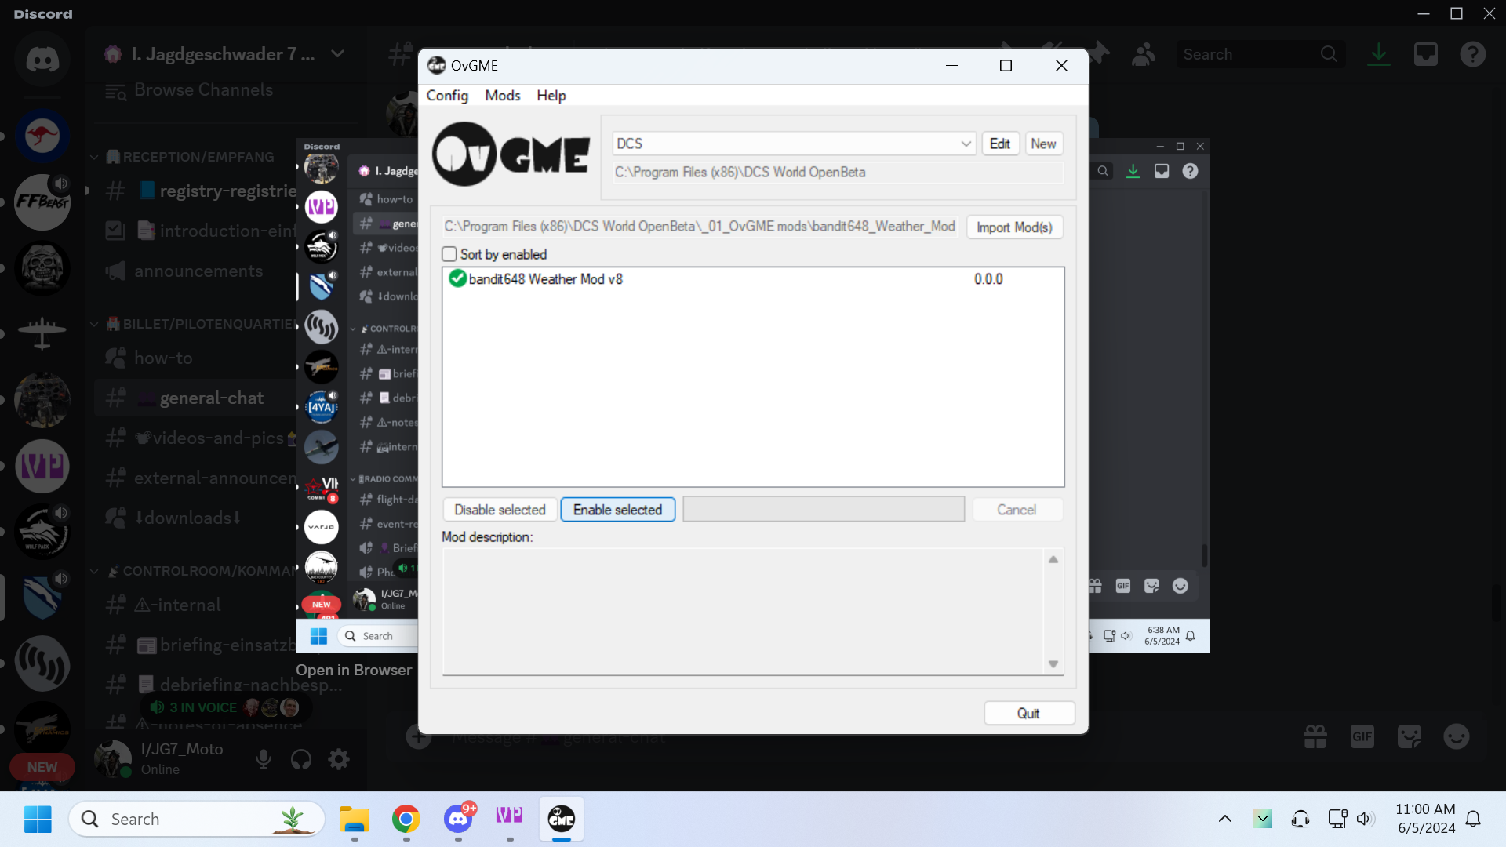The height and width of the screenshot is (847, 1506).
Task: Open the gift icon in message bar
Action: [x=1315, y=736]
